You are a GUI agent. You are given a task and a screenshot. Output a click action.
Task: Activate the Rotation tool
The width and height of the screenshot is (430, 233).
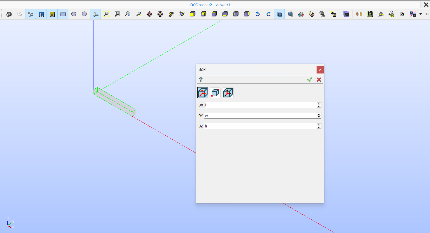(182, 14)
